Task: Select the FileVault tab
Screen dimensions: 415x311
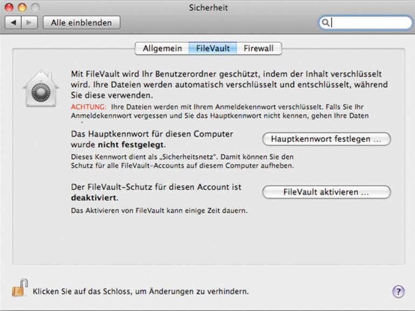Action: click(x=213, y=48)
